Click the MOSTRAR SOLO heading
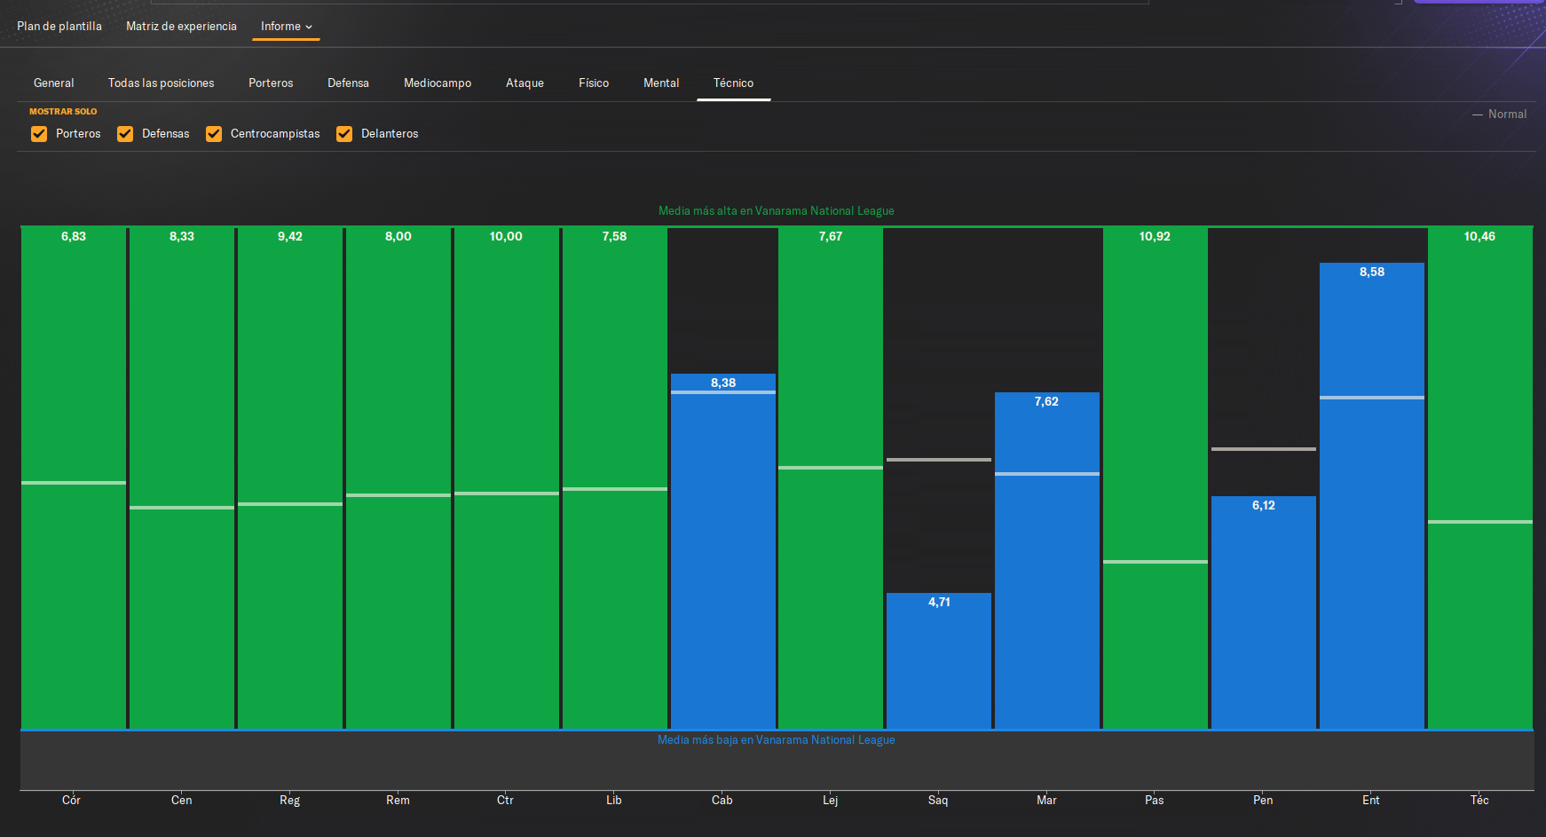 [63, 112]
